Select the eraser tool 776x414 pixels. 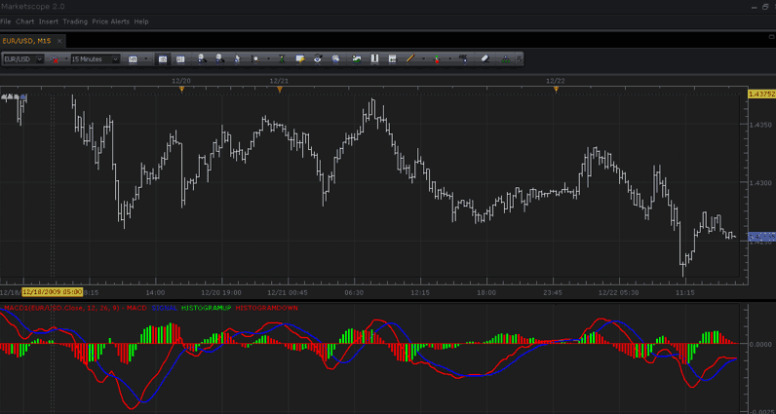tap(485, 58)
